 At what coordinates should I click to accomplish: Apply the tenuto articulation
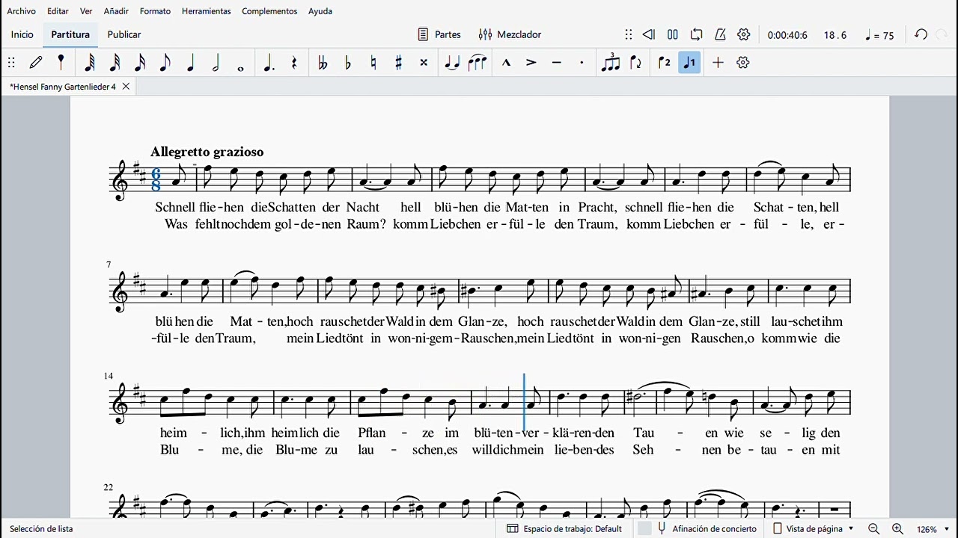click(x=556, y=63)
